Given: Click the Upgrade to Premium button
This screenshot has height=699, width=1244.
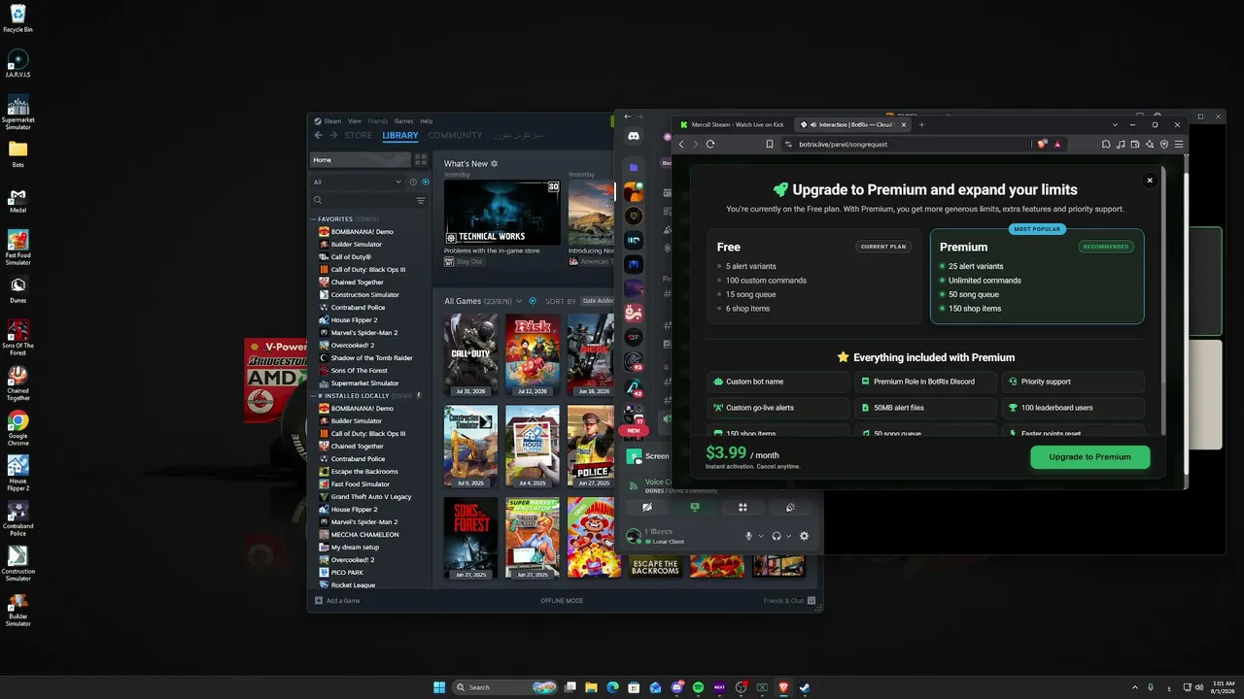Looking at the screenshot, I should pos(1089,456).
